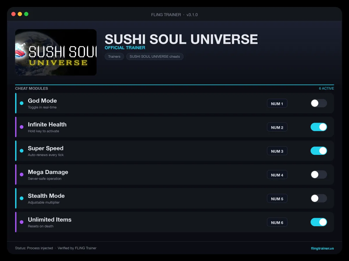This screenshot has width=349, height=261.
Task: Click the NUM 5 hotkey button
Action: (277, 199)
